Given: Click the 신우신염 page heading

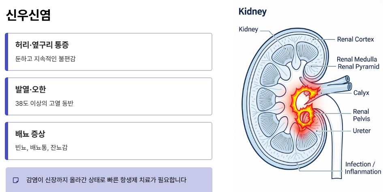Looking at the screenshot, I should (28, 15).
